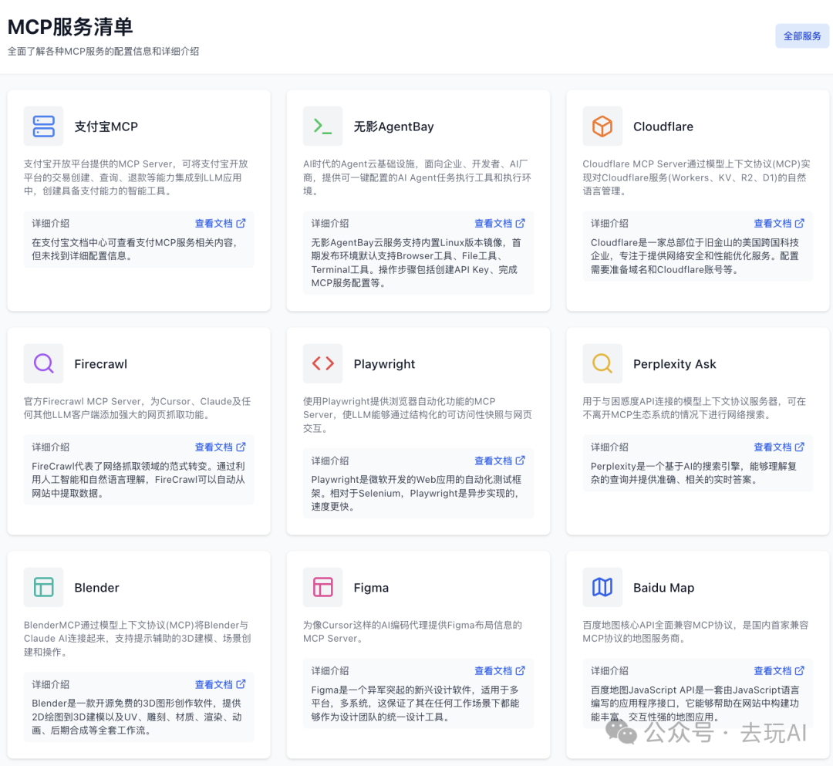Click the 全部服务 button
Screen dimensions: 833x766
coord(801,36)
